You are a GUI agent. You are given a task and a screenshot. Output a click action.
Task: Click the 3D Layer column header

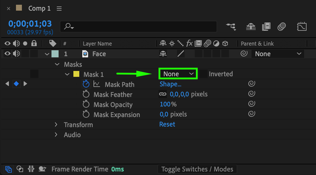point(225,43)
